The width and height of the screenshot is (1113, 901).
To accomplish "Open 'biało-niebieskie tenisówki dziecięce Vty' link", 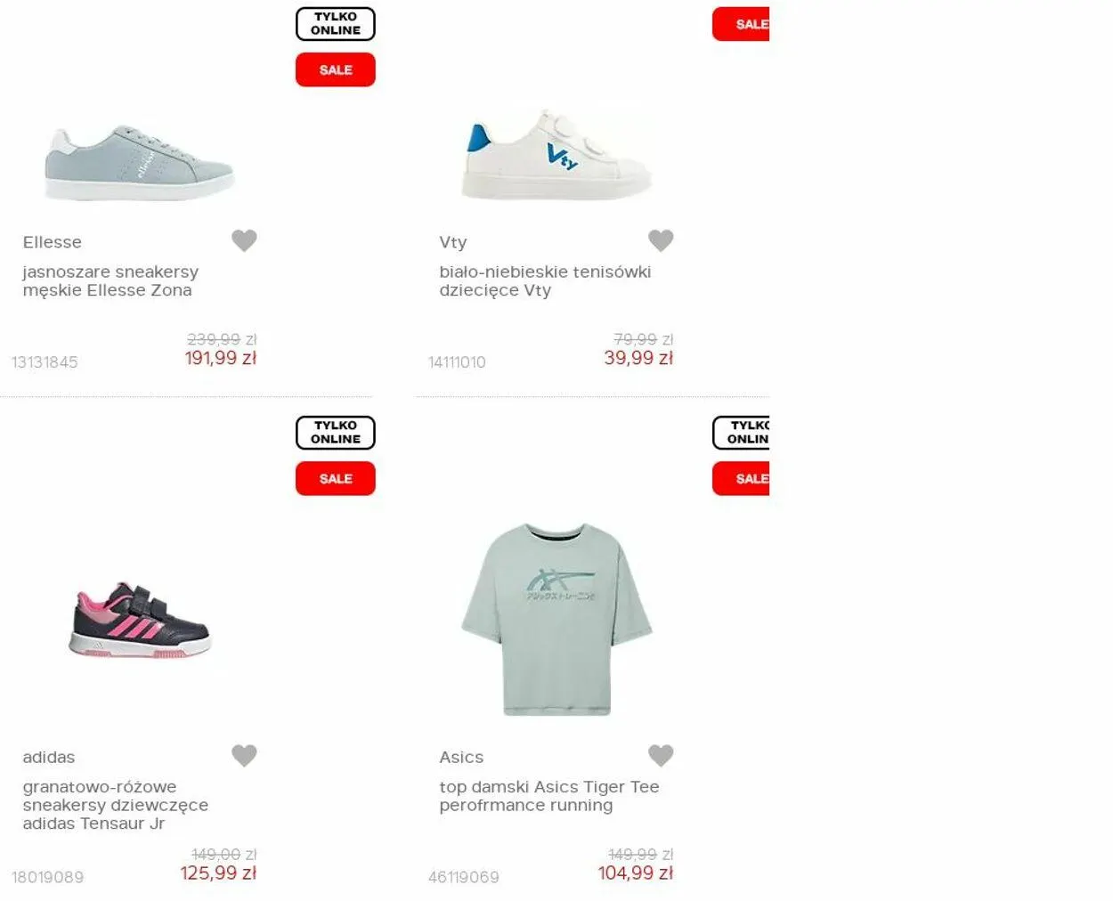I will click(x=545, y=280).
